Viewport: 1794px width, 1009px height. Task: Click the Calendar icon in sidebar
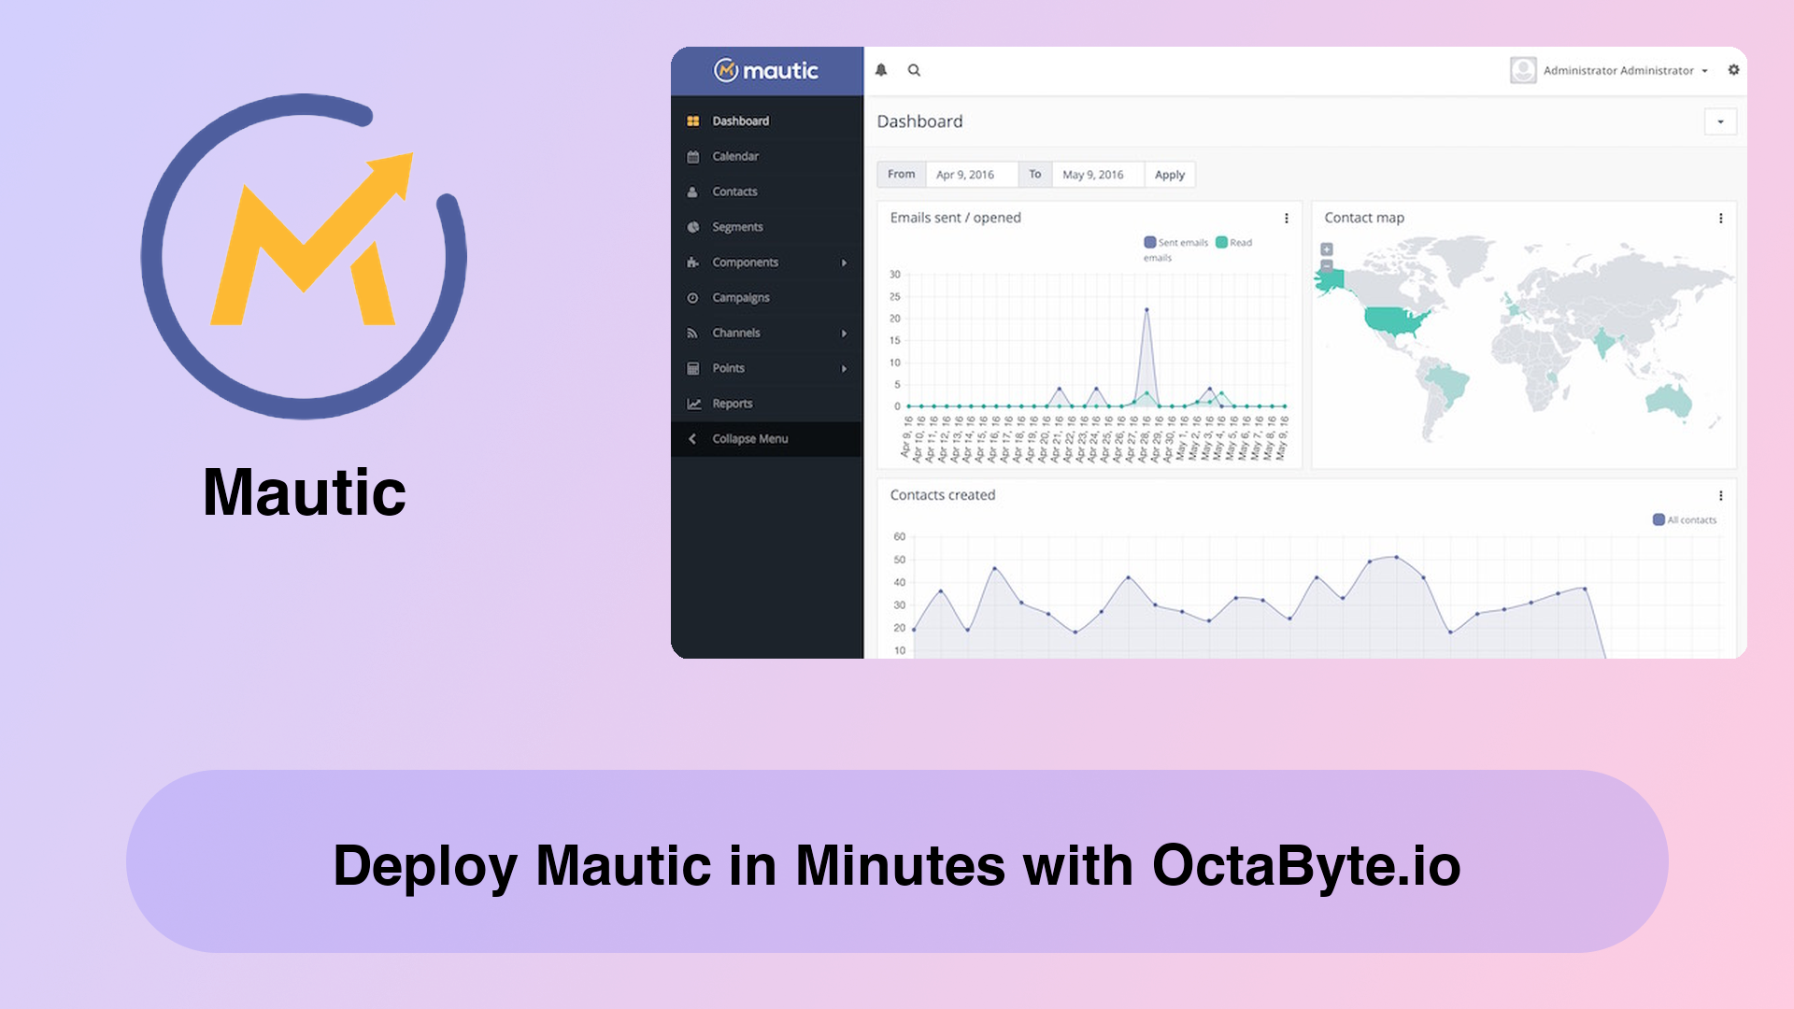tap(693, 155)
